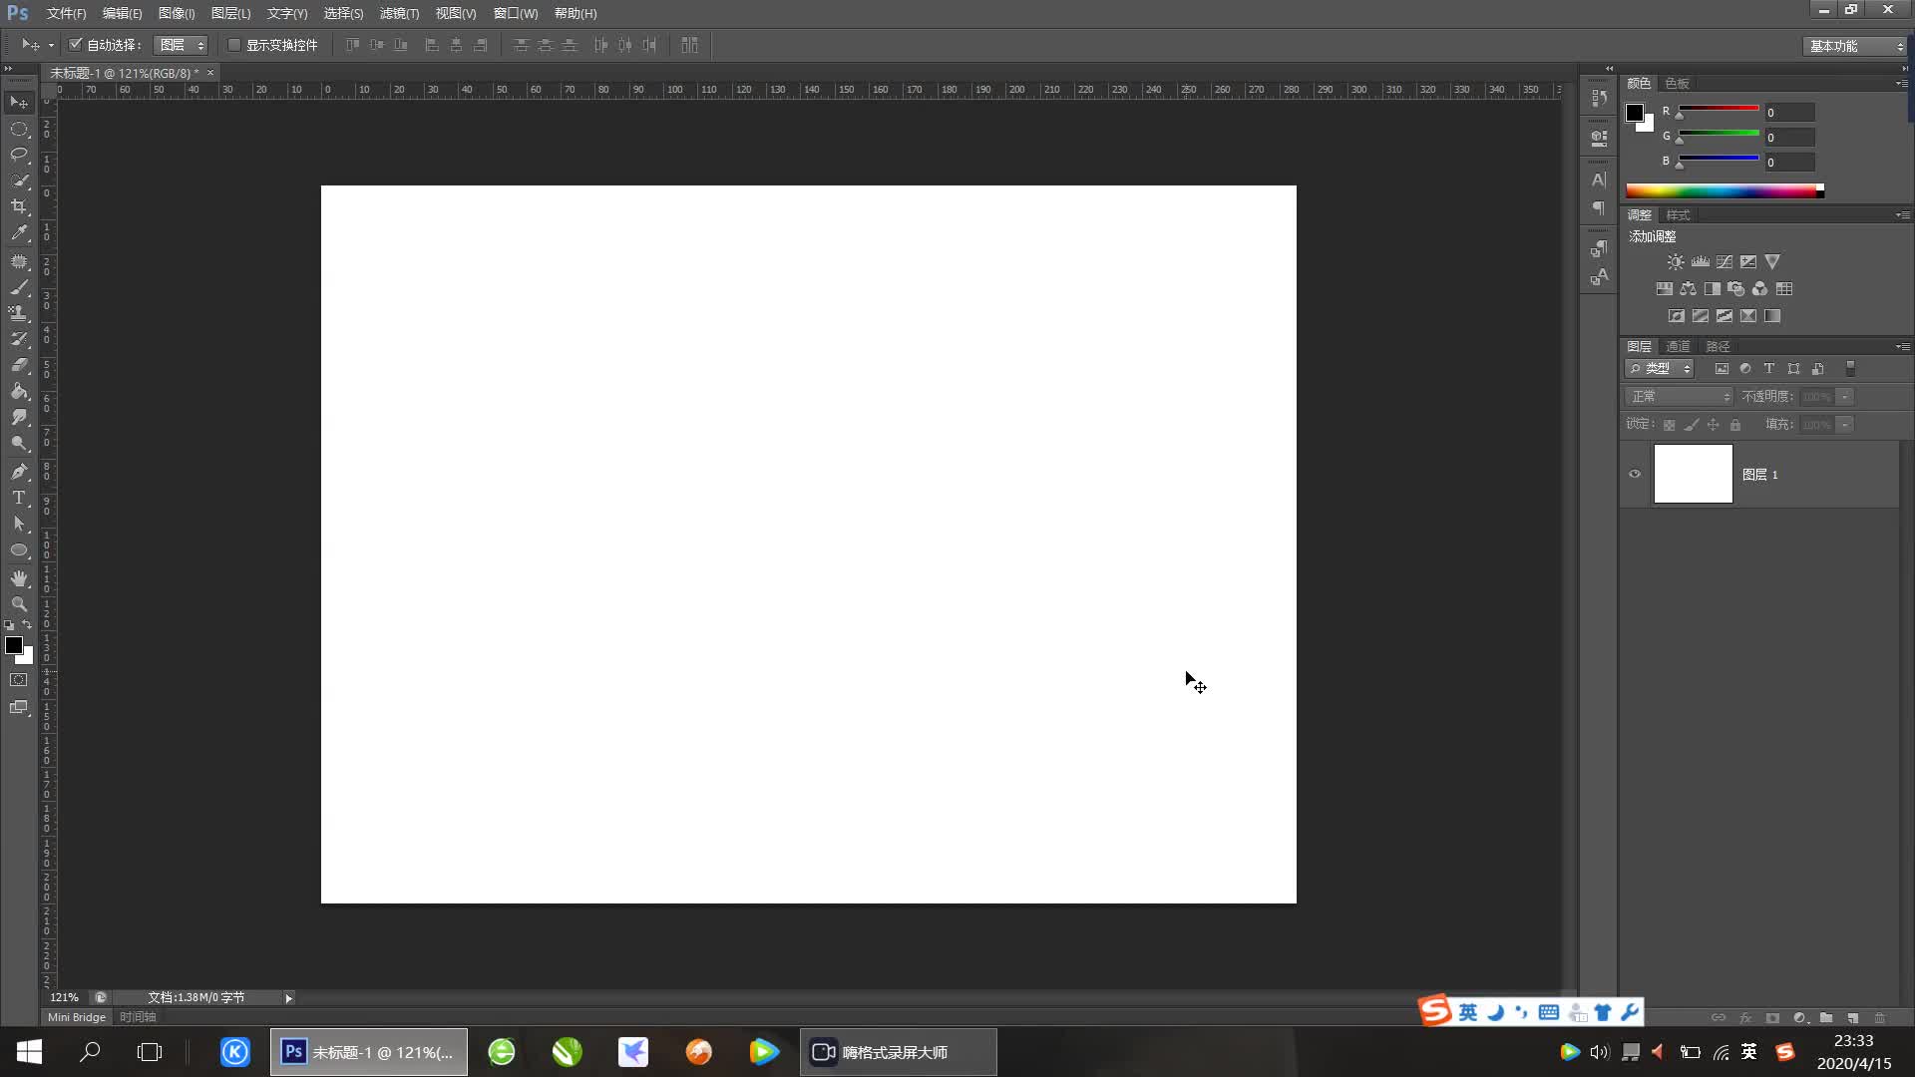Open the blend mode 正常 dropdown
The height and width of the screenshot is (1077, 1915).
coord(1680,397)
